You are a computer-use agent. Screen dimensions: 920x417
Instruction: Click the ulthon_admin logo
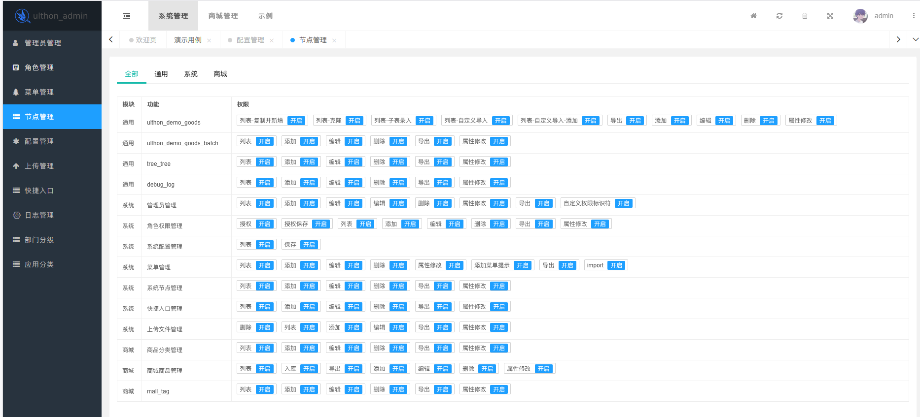(x=51, y=16)
